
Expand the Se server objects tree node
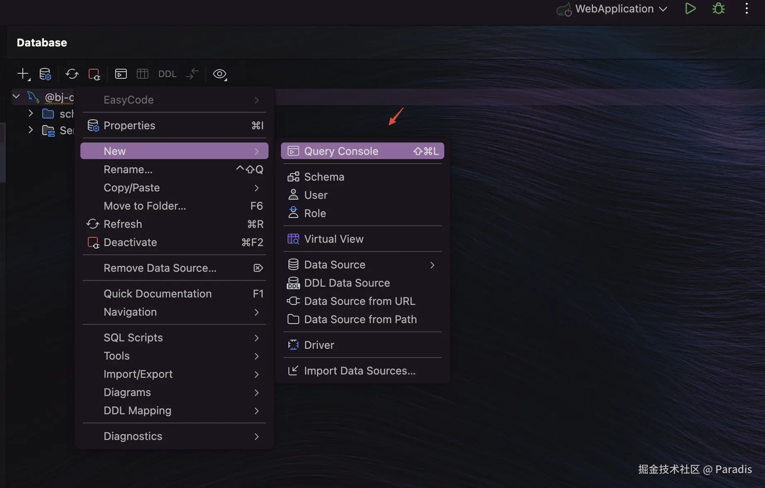[x=30, y=130]
